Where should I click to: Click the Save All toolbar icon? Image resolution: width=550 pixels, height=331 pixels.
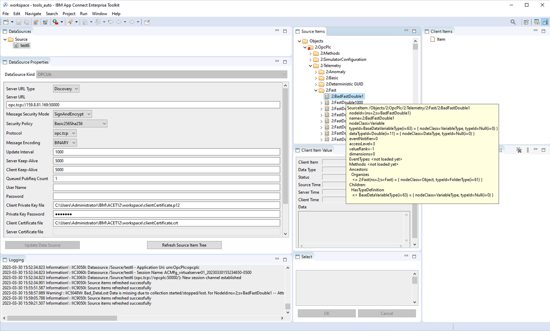[26, 22]
